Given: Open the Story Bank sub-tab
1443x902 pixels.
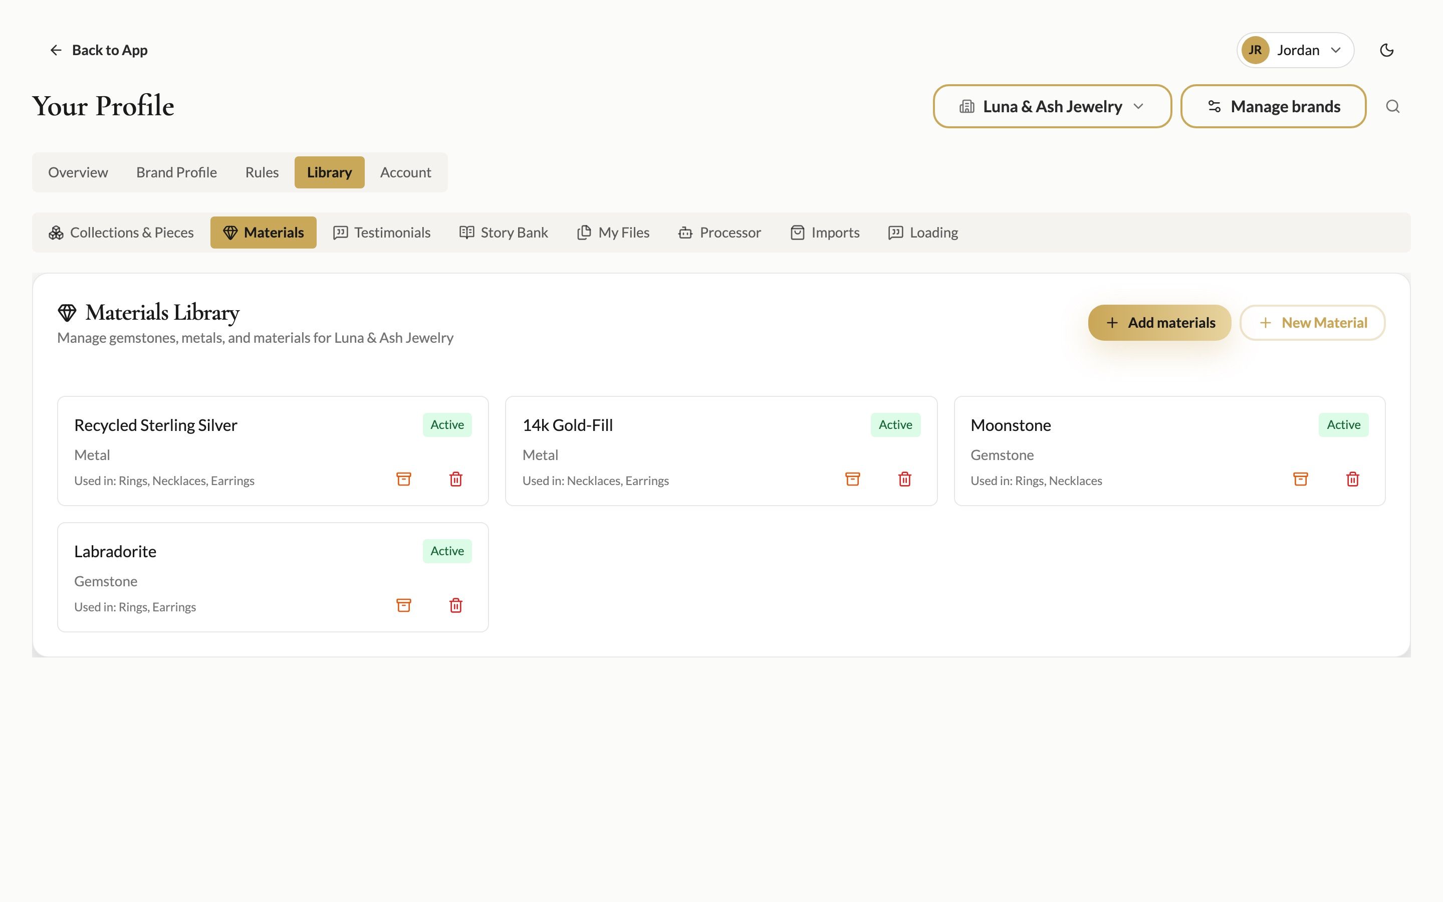Looking at the screenshot, I should pyautogui.click(x=503, y=233).
